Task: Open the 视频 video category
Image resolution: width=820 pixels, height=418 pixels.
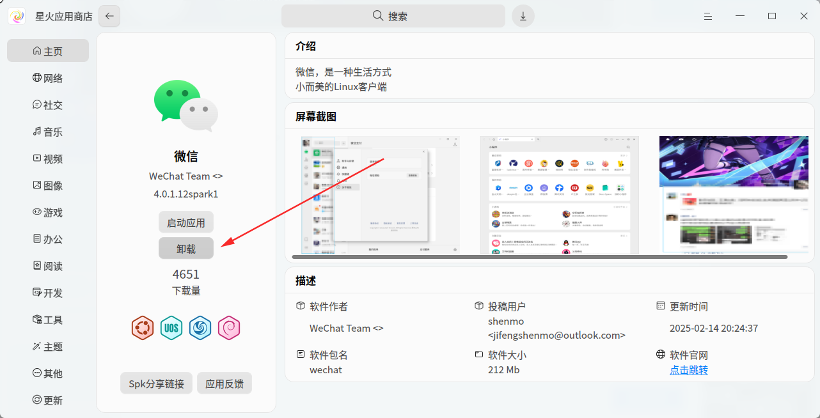Action: tap(48, 159)
